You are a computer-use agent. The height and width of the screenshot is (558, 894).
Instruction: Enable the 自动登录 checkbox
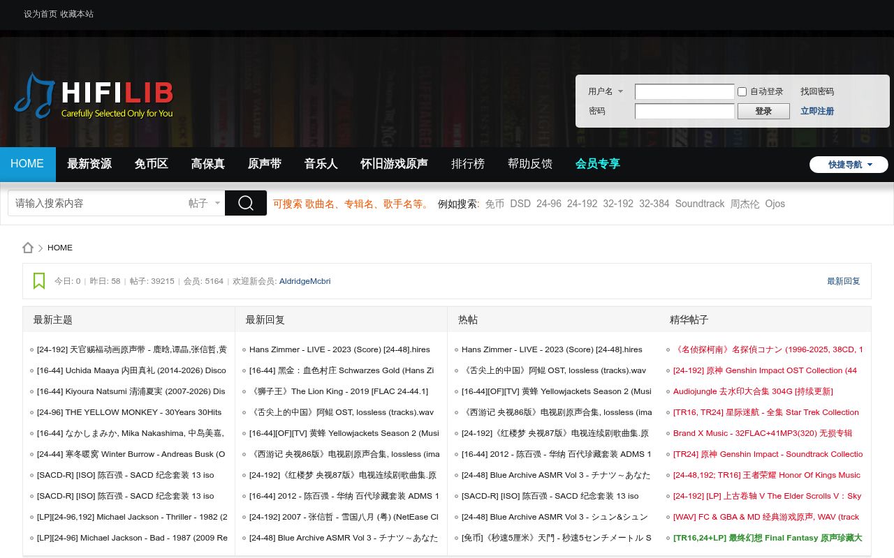[x=742, y=91]
